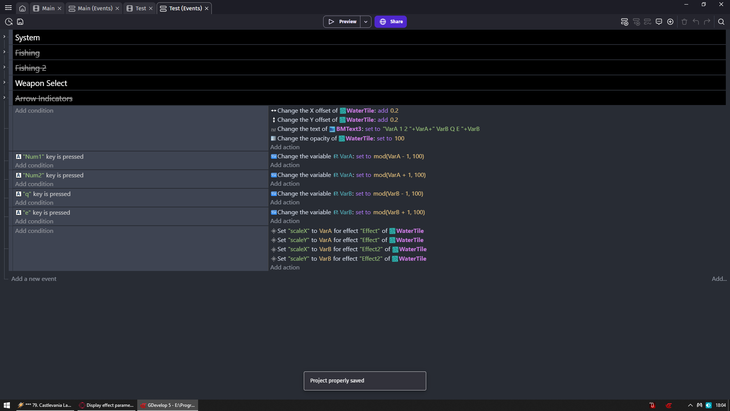Open the choose-and-add event icon

click(x=670, y=22)
